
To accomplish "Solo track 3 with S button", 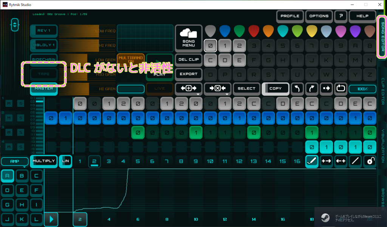I will click(21, 133).
